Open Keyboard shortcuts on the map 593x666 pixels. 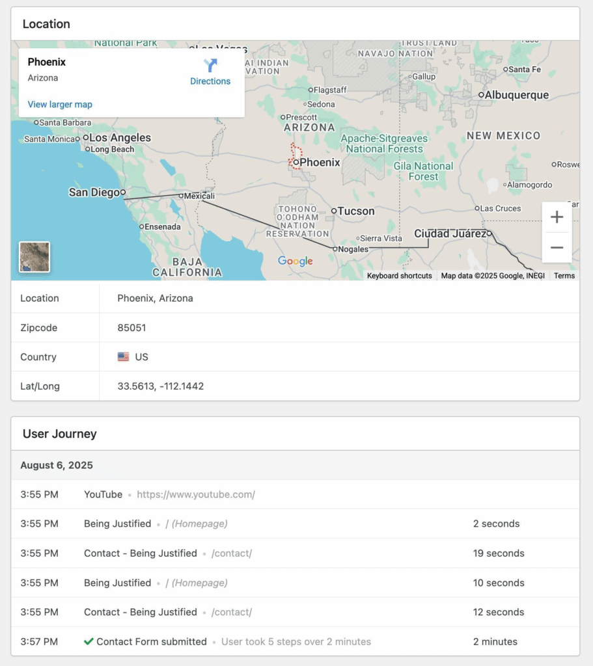(x=399, y=276)
